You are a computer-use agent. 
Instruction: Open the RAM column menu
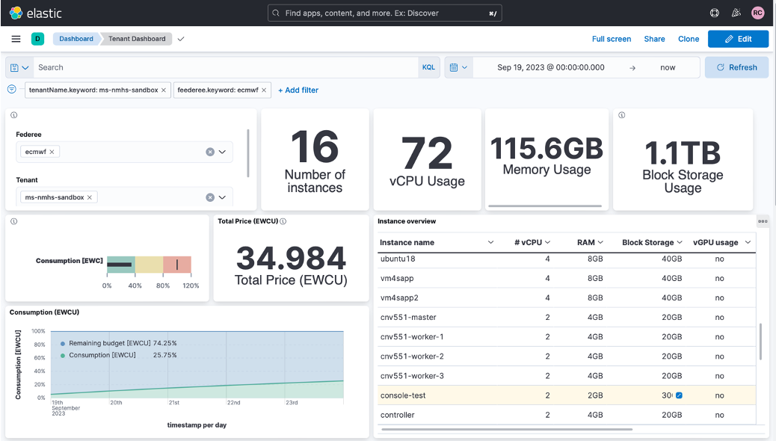pos(600,242)
